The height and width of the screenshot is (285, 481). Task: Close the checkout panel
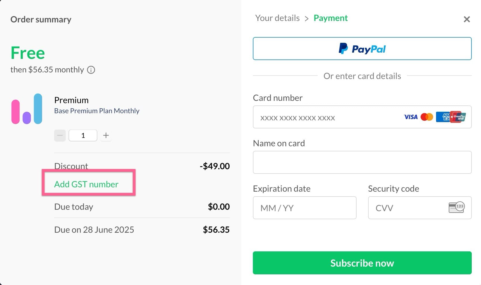tap(467, 19)
